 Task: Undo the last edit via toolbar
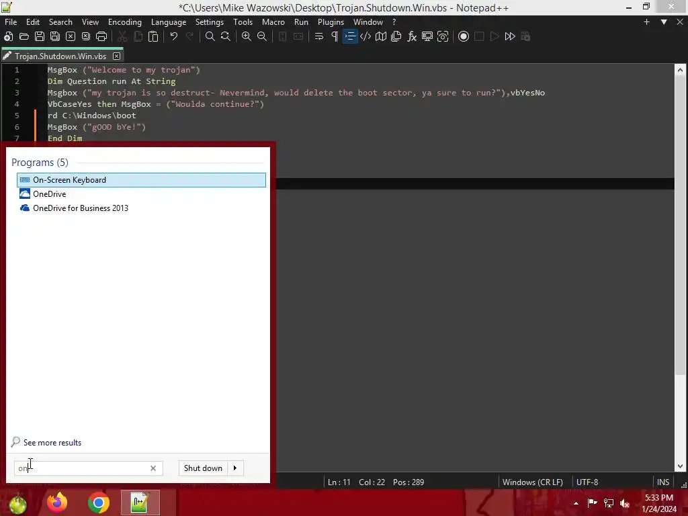[x=174, y=36]
